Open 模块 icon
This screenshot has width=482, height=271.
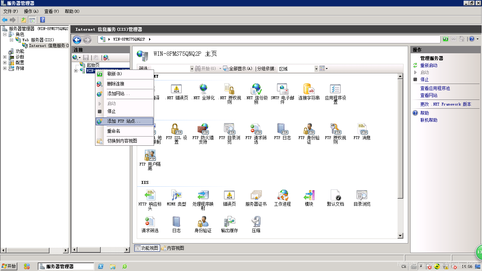point(309,195)
